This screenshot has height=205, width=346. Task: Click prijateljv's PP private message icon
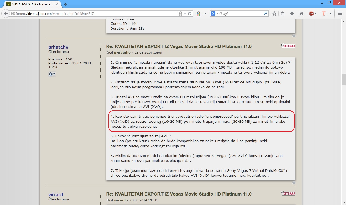(52, 74)
